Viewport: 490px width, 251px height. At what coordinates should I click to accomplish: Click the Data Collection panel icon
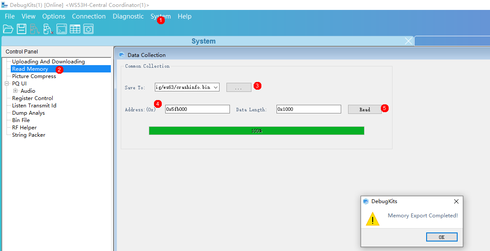point(122,55)
